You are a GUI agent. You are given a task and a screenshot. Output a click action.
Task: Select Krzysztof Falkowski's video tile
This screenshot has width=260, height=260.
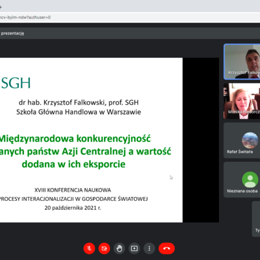click(x=242, y=62)
